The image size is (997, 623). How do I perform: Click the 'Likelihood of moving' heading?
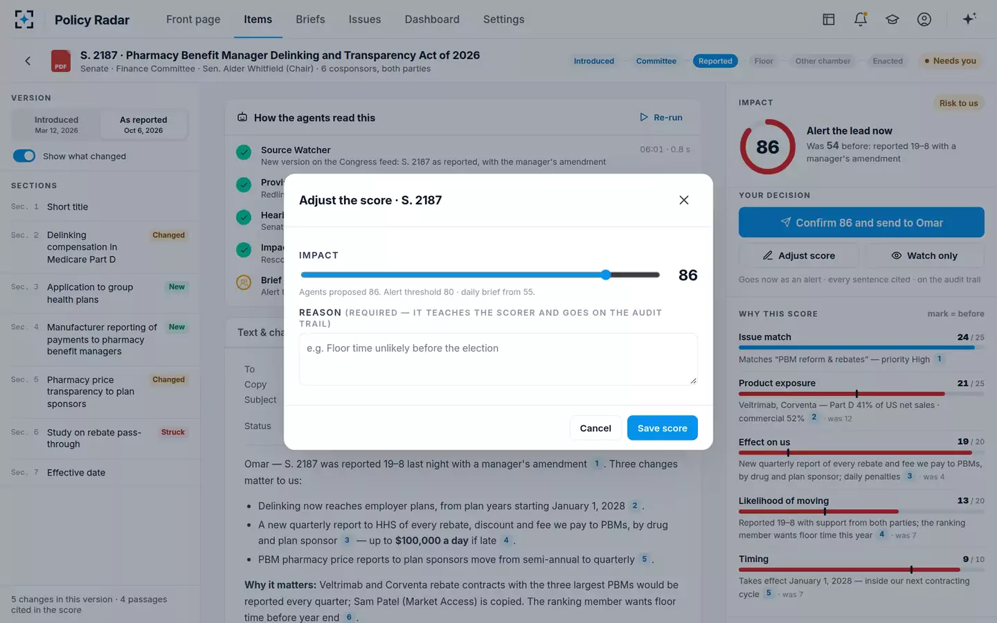tap(784, 500)
